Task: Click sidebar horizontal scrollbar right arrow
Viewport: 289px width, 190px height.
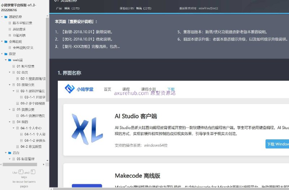Action: coord(44,164)
